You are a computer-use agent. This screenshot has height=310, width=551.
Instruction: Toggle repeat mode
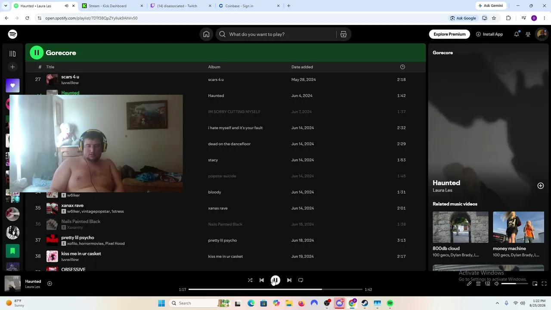(301, 280)
